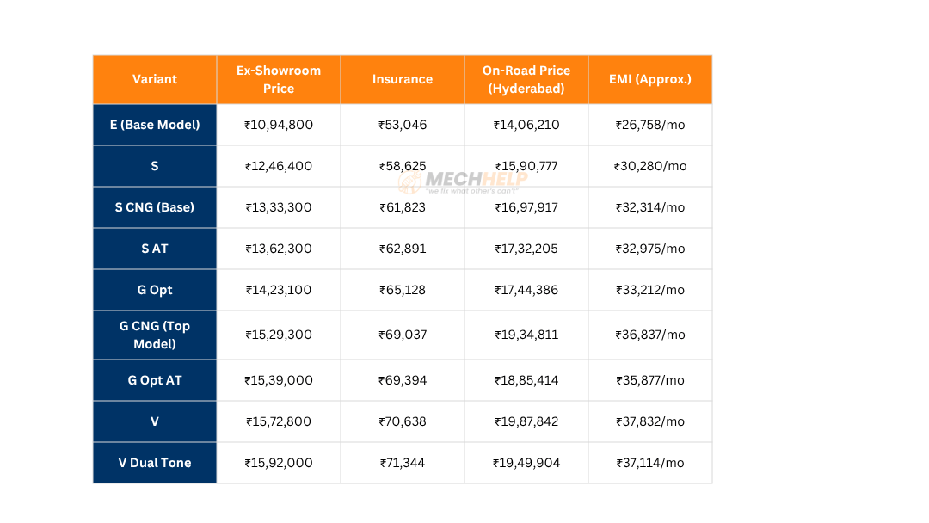Image resolution: width=929 pixels, height=523 pixels.
Task: Select the ₹58,625 insurance value
Action: click(x=403, y=166)
